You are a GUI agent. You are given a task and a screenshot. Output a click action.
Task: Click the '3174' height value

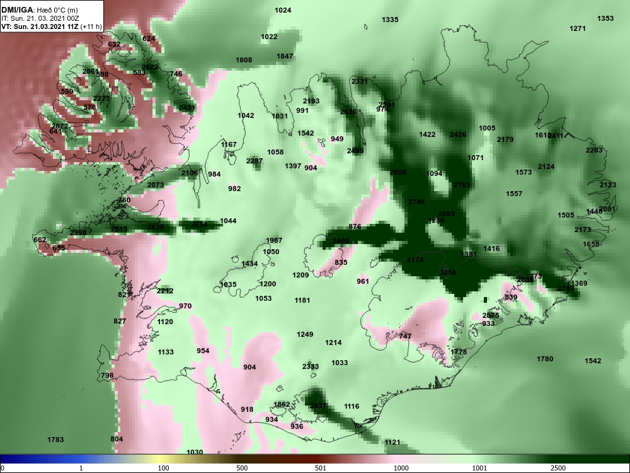click(x=415, y=260)
